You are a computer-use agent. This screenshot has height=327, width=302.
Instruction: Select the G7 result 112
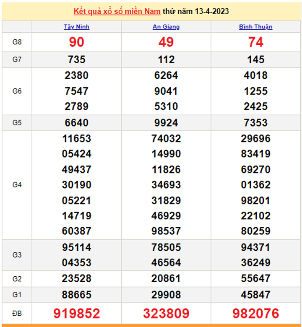pos(166,60)
